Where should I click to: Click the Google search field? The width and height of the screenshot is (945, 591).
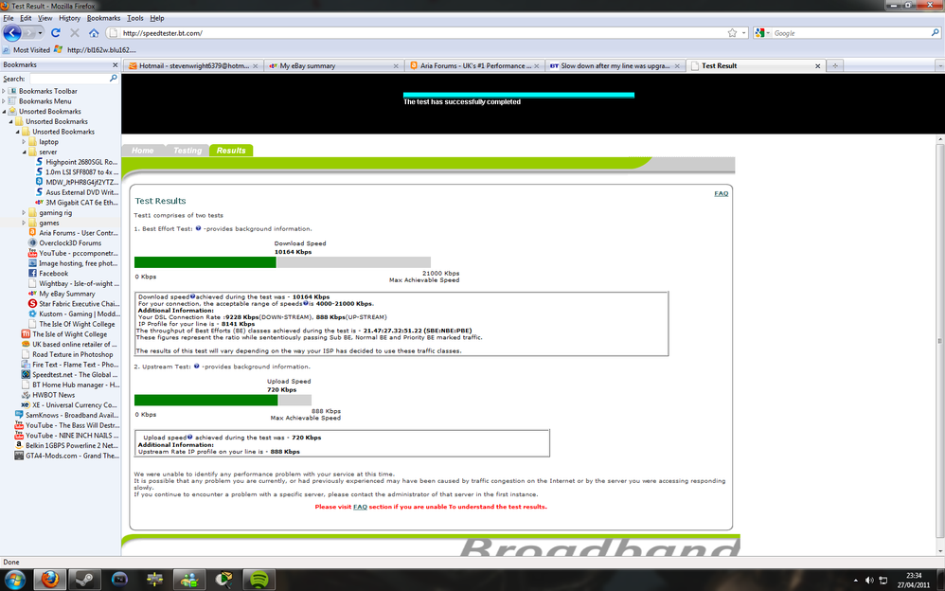click(x=849, y=33)
